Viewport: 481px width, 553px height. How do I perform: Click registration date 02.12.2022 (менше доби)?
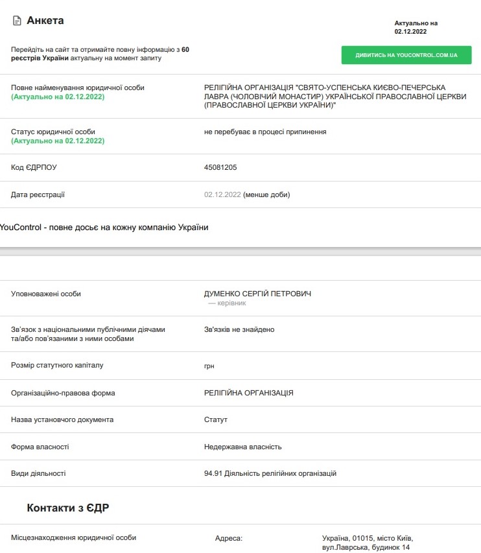point(247,194)
